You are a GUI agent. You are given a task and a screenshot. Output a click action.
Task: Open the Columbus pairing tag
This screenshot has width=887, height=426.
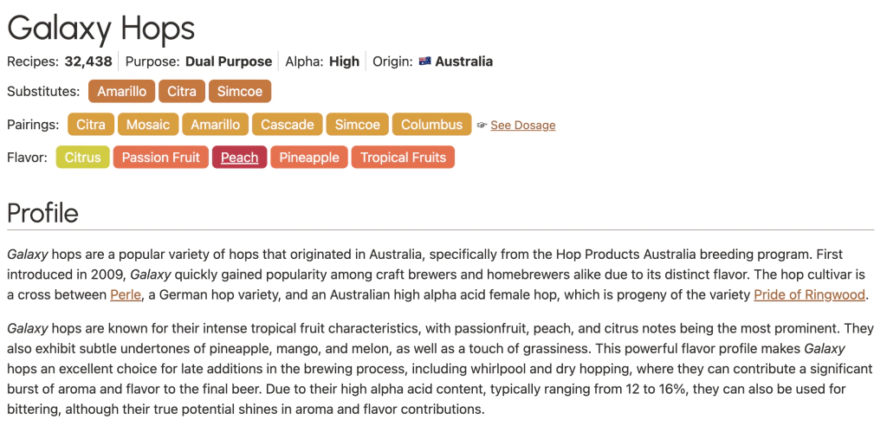(431, 125)
